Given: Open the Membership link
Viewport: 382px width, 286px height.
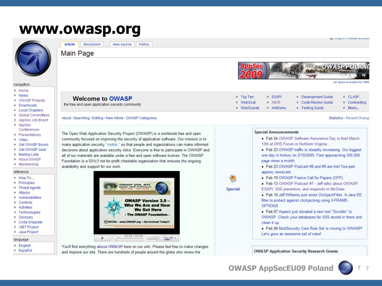Looking at the screenshot, I should tap(28, 164).
